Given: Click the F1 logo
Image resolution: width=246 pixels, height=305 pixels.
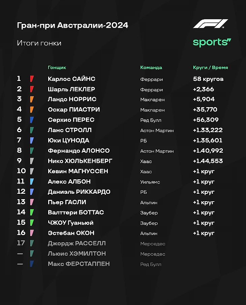Looking at the screenshot, I should coord(211,24).
